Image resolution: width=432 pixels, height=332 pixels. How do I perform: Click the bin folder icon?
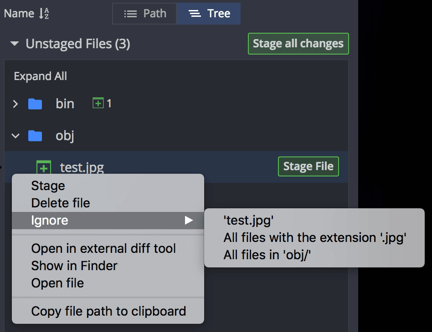pos(35,103)
